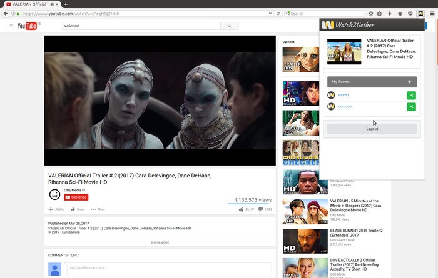
Task: Log out of Watch2Gether
Action: point(372,129)
